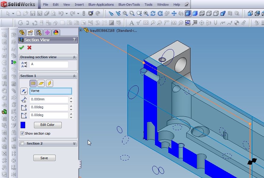The width and height of the screenshot is (264, 178).
Task: Click the Geometric Tolerance tool
Action: tap(146, 23)
